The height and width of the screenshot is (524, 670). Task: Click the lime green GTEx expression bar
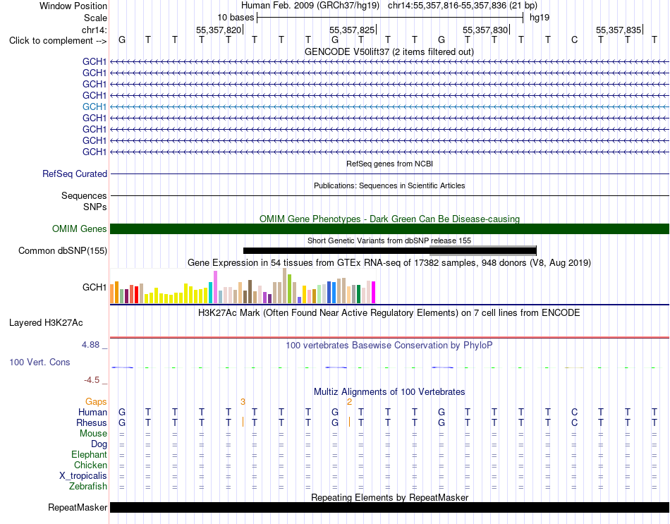(x=289, y=288)
